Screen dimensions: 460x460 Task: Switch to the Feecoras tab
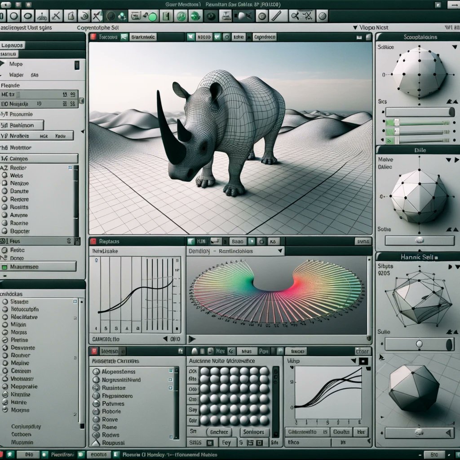pos(108,37)
